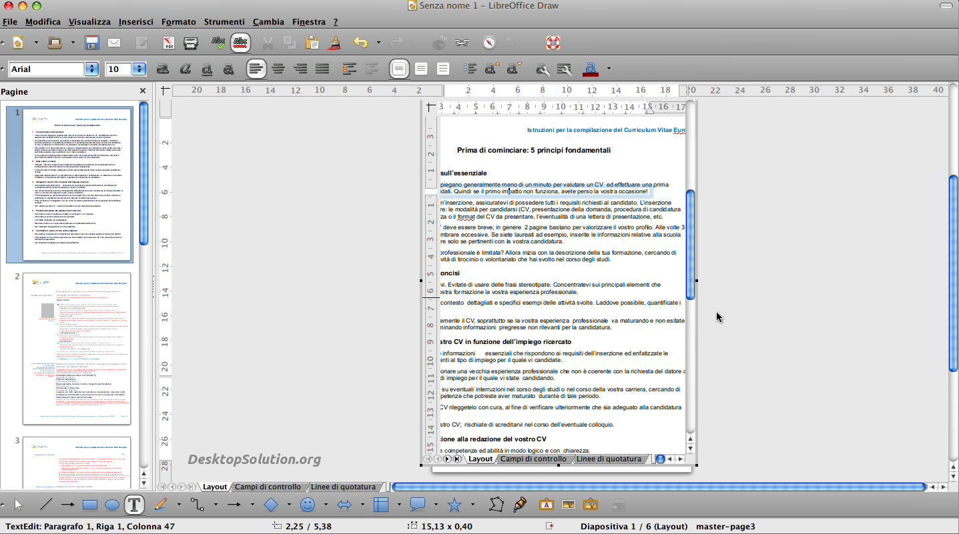Click the Format Paintbrush icon
959x534 pixels.
coord(335,43)
